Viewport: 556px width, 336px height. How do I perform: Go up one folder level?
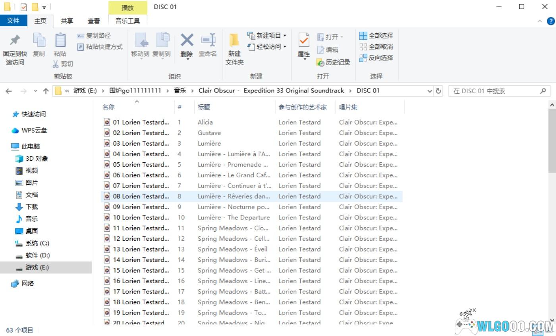click(46, 91)
